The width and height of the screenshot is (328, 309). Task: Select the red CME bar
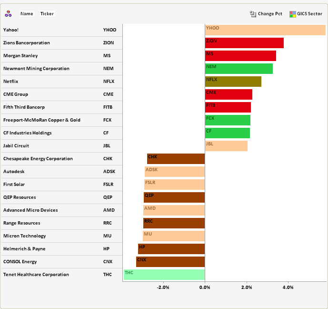click(x=229, y=94)
